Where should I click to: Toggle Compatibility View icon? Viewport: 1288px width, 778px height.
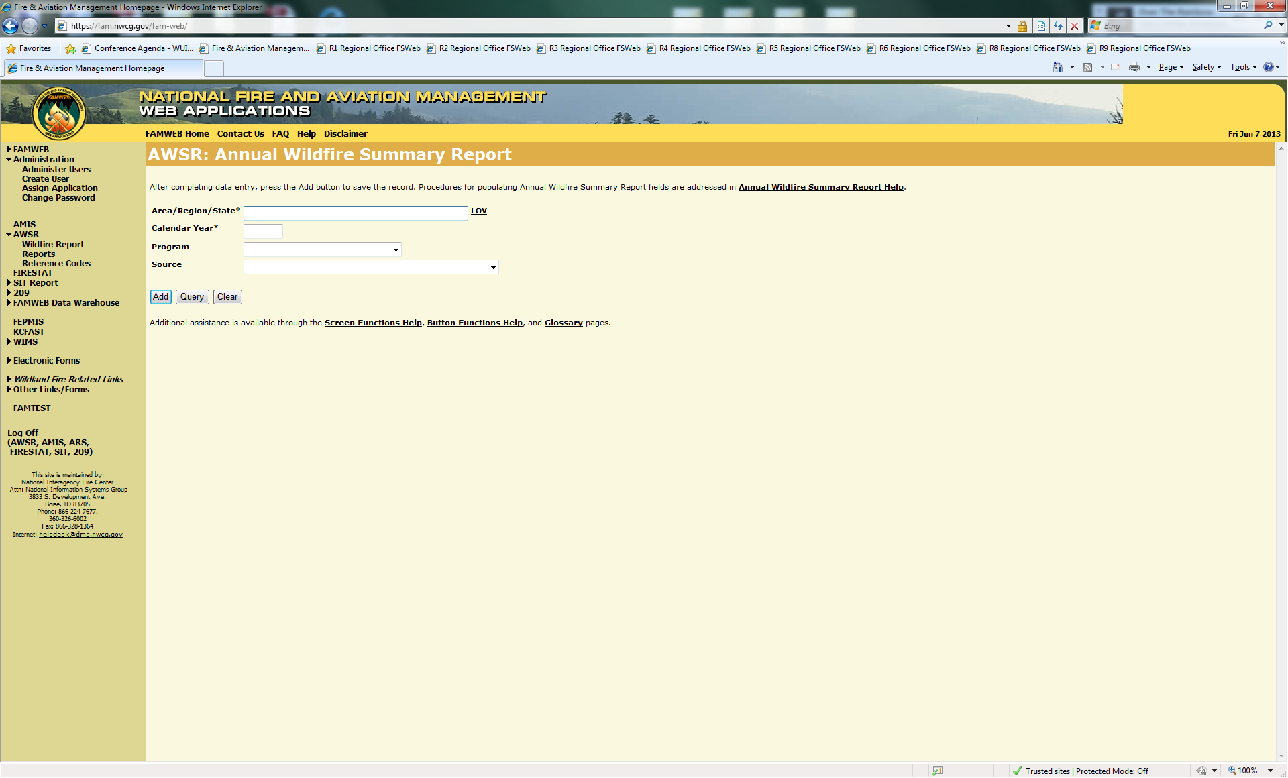tap(1041, 26)
